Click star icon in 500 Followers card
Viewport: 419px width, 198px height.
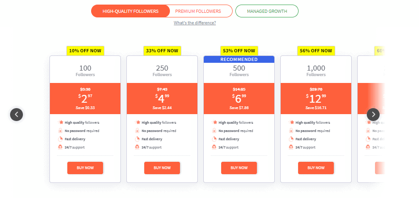pyautogui.click(x=215, y=122)
